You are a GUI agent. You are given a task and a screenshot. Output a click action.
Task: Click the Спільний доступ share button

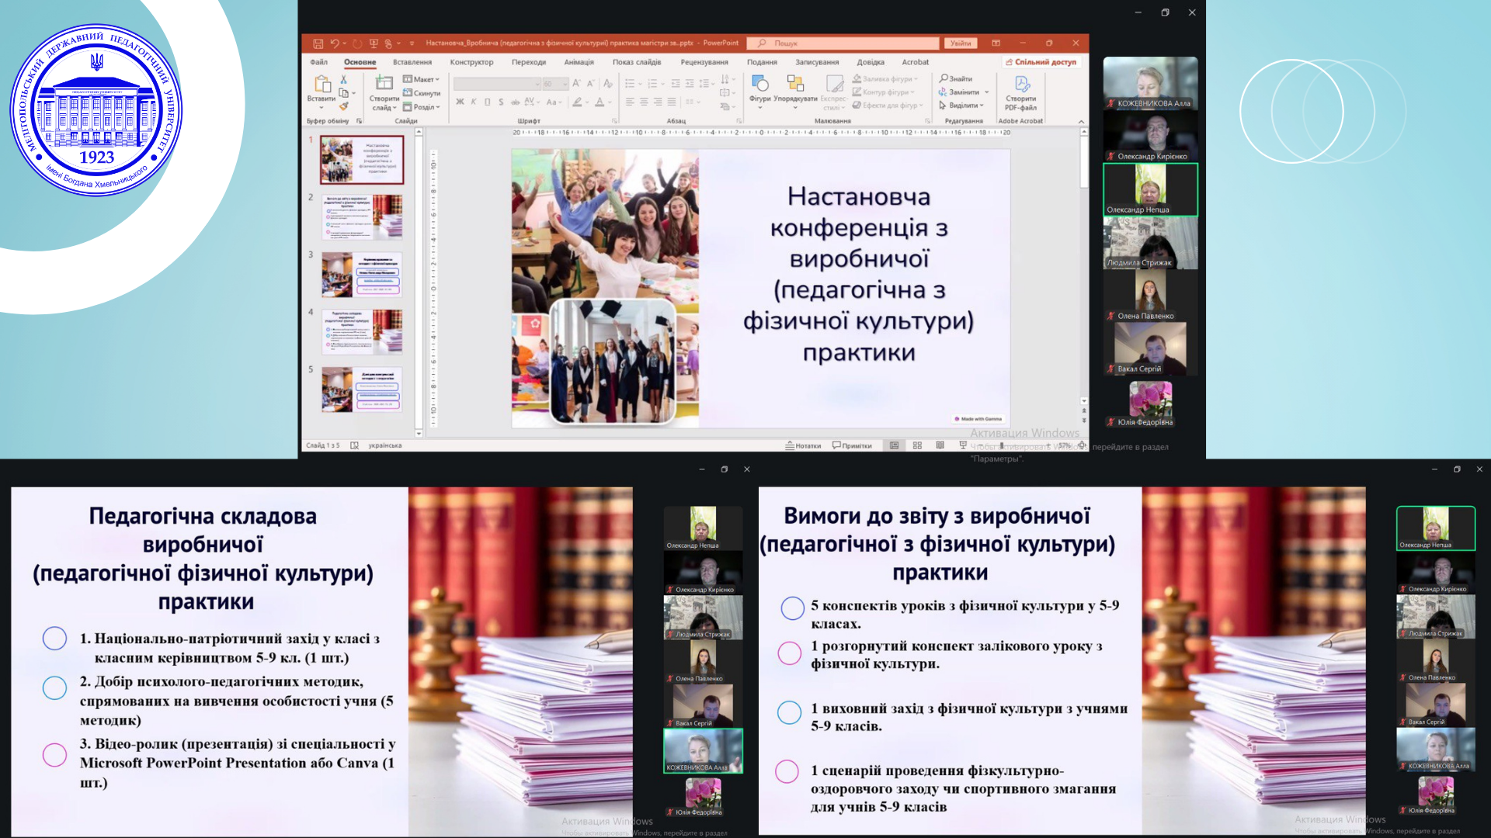click(x=1041, y=62)
